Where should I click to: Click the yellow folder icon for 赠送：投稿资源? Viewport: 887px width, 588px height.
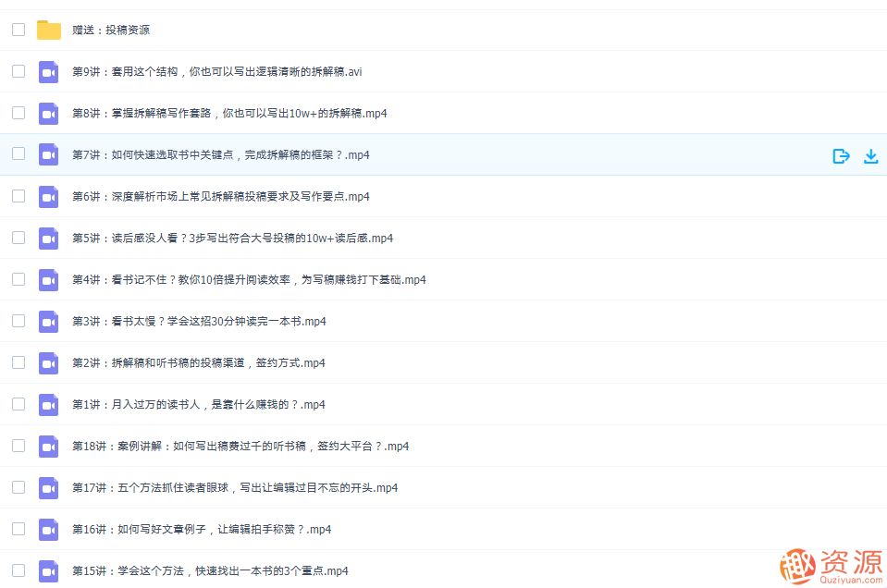pyautogui.click(x=49, y=31)
